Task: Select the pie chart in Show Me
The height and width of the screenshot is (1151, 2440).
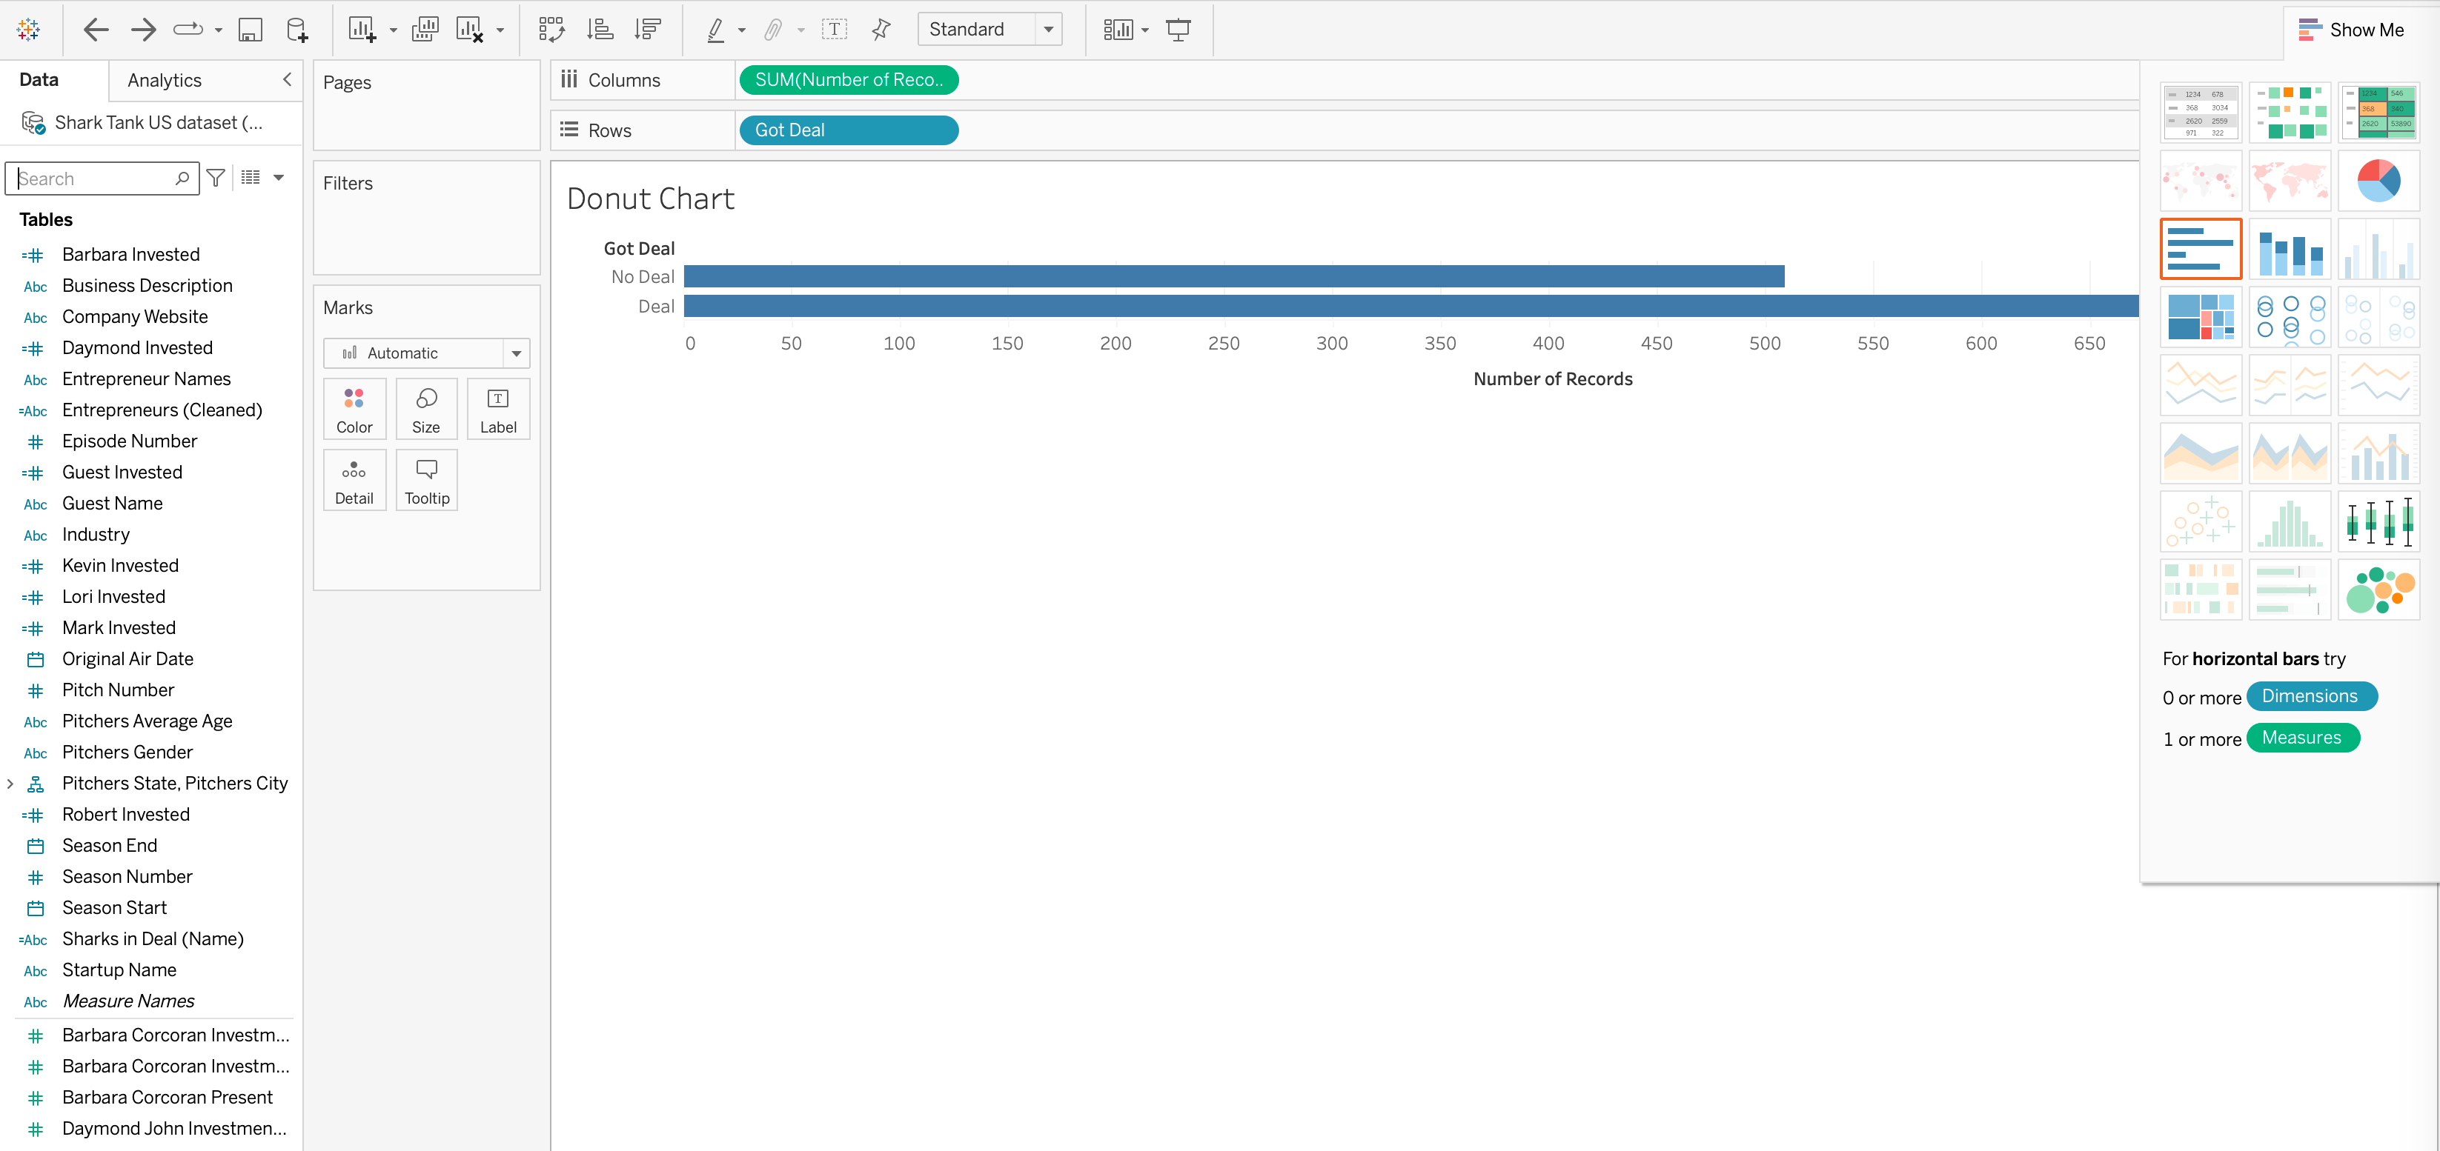Action: tap(2378, 181)
